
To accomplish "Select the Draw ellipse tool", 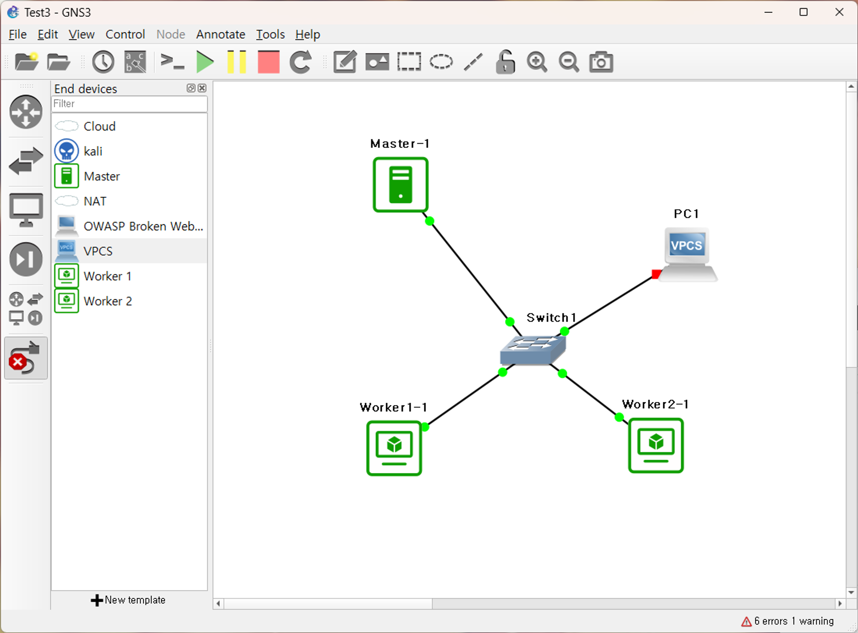I will [441, 62].
